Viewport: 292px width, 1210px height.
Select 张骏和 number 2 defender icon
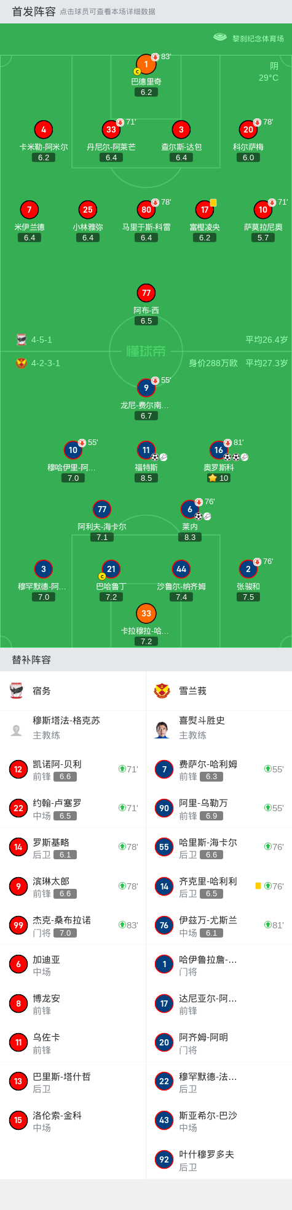248,569
